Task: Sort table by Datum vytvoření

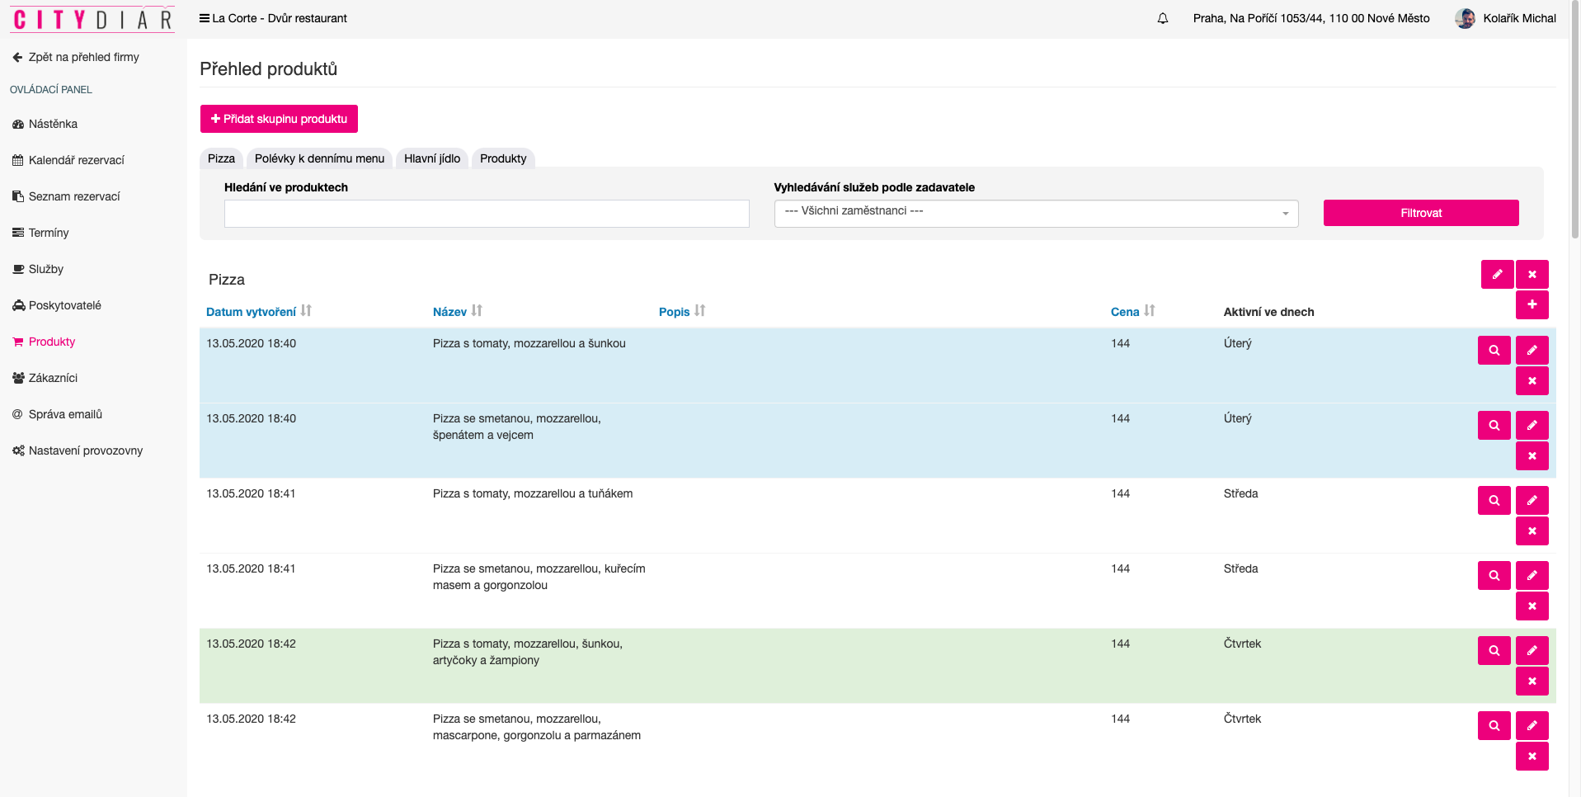Action: click(251, 312)
